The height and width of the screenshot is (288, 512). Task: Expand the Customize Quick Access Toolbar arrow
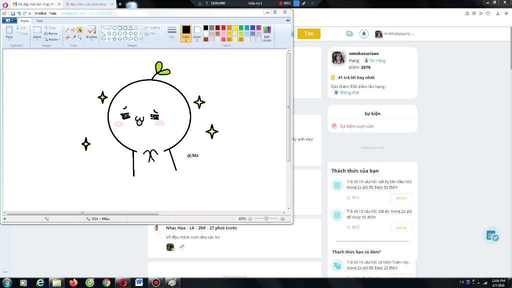29,13
